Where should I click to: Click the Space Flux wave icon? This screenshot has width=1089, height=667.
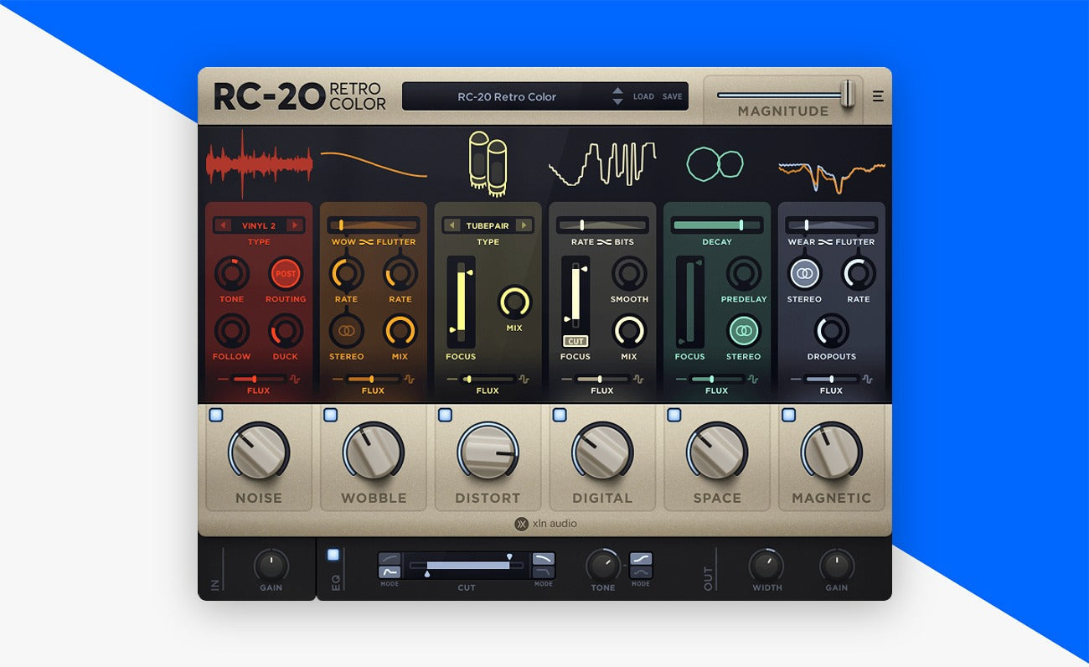click(x=752, y=379)
